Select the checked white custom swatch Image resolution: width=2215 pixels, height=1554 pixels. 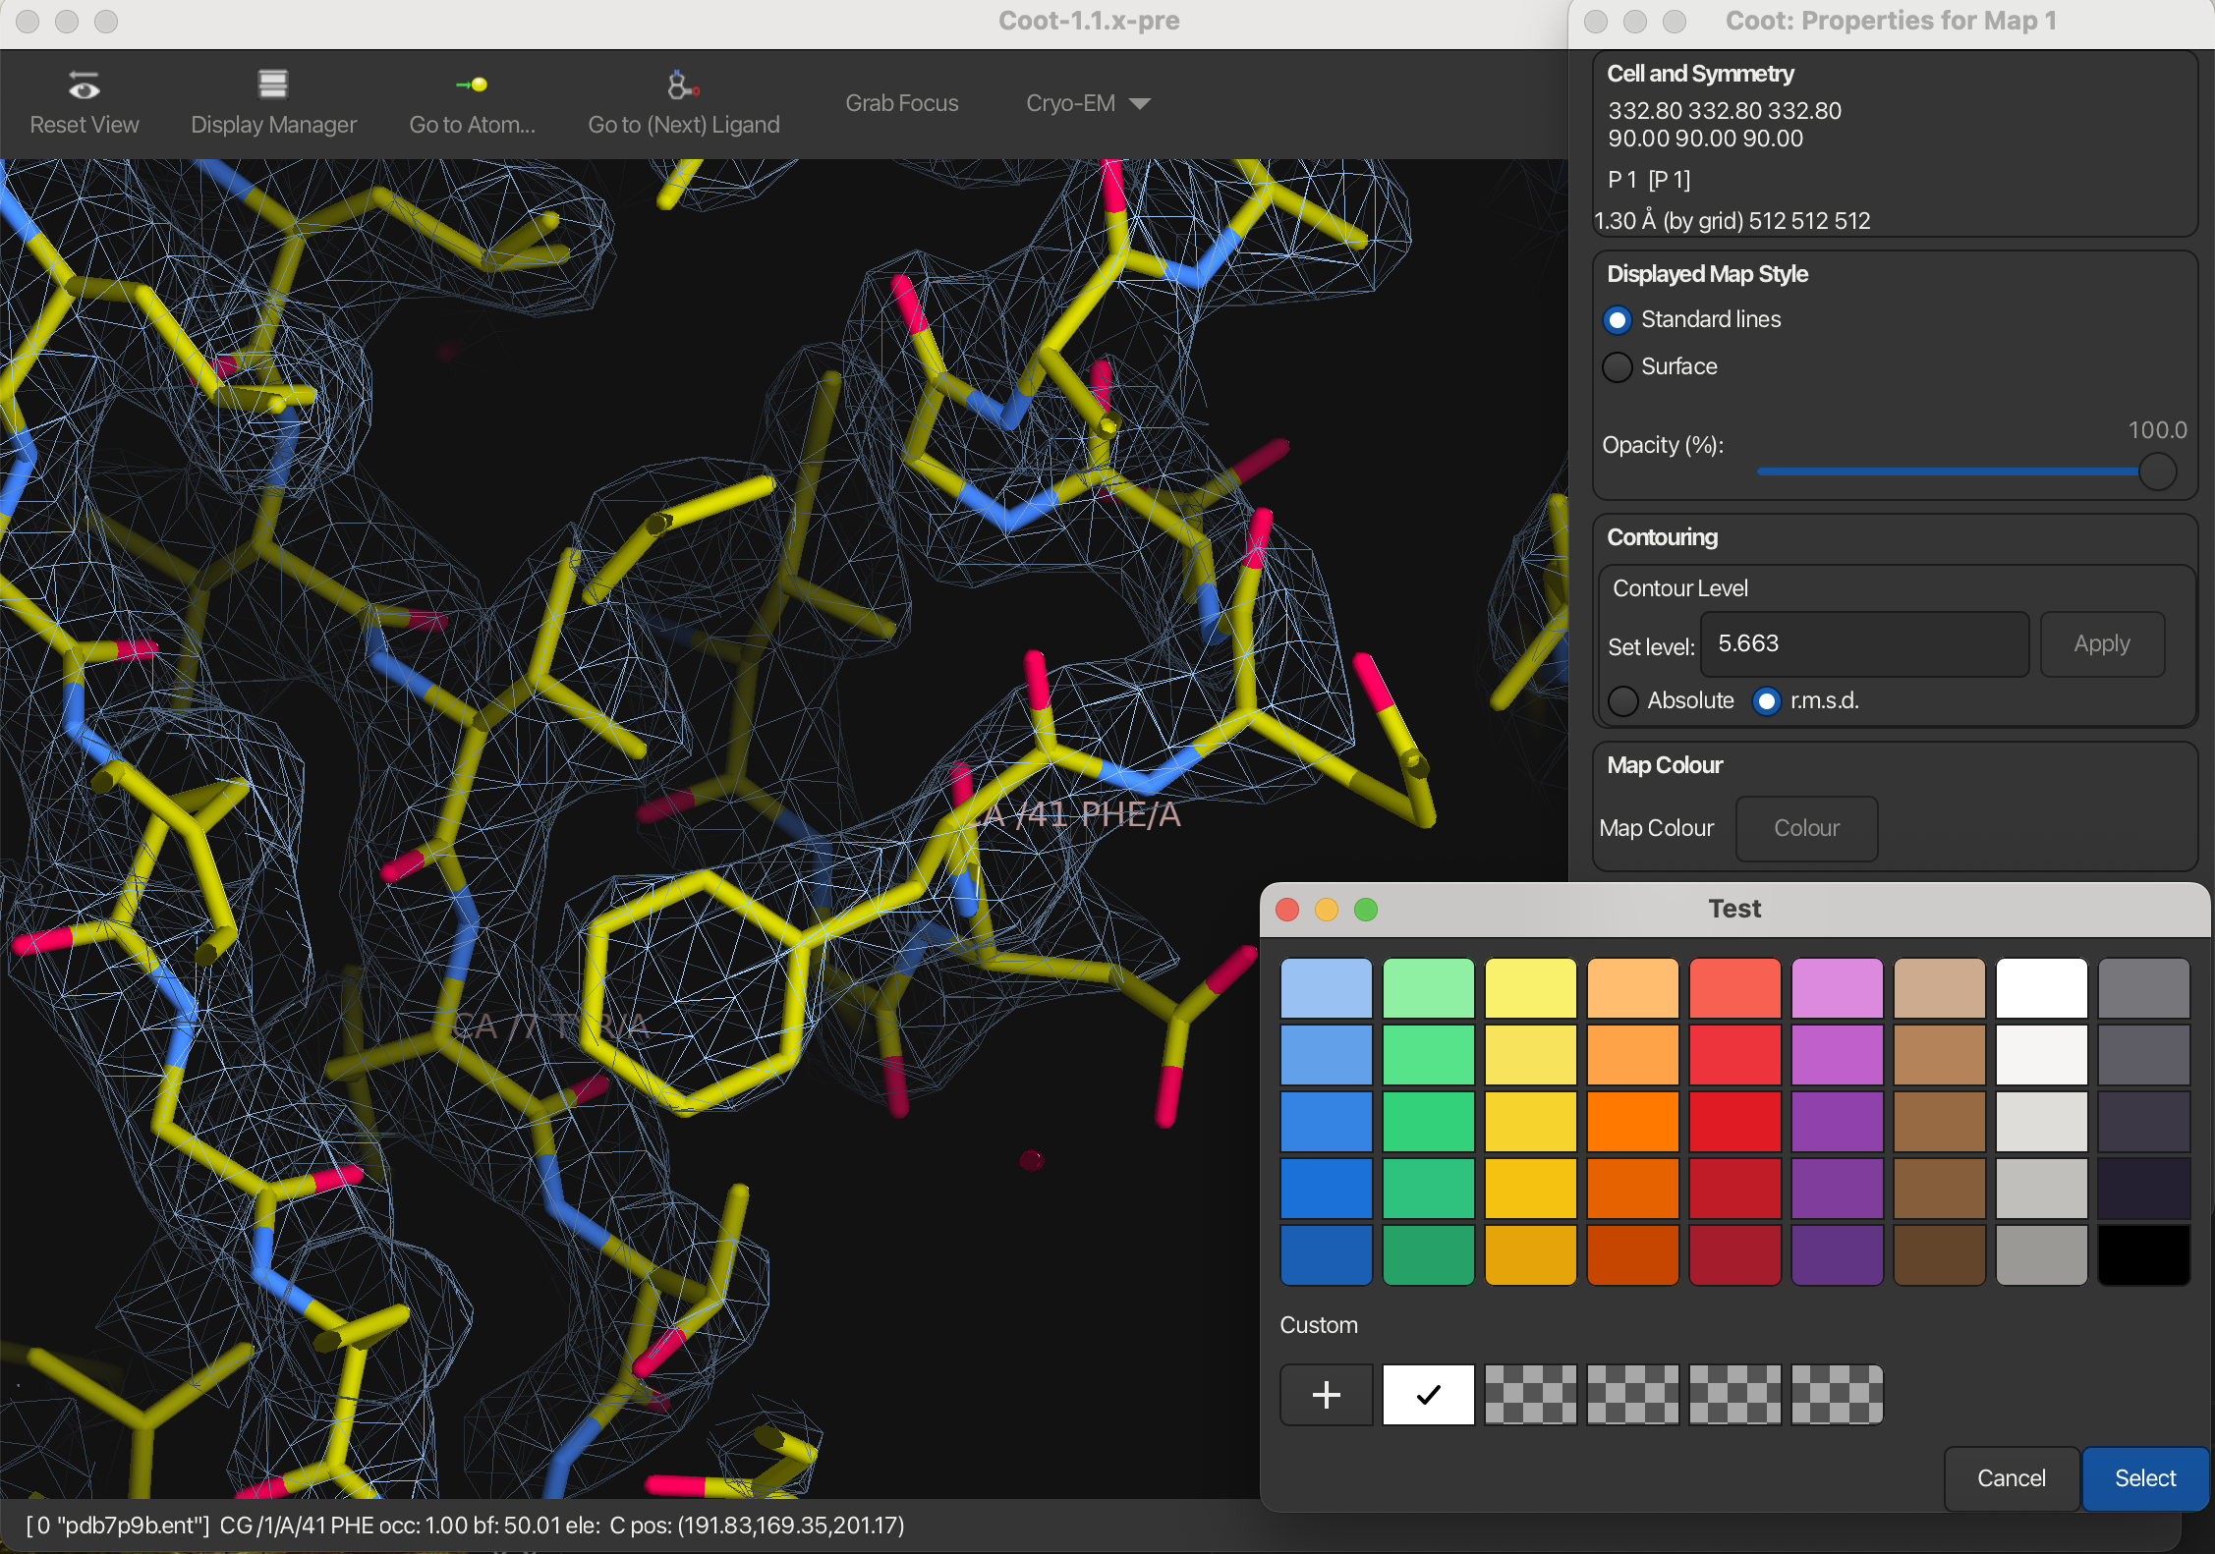point(1428,1394)
